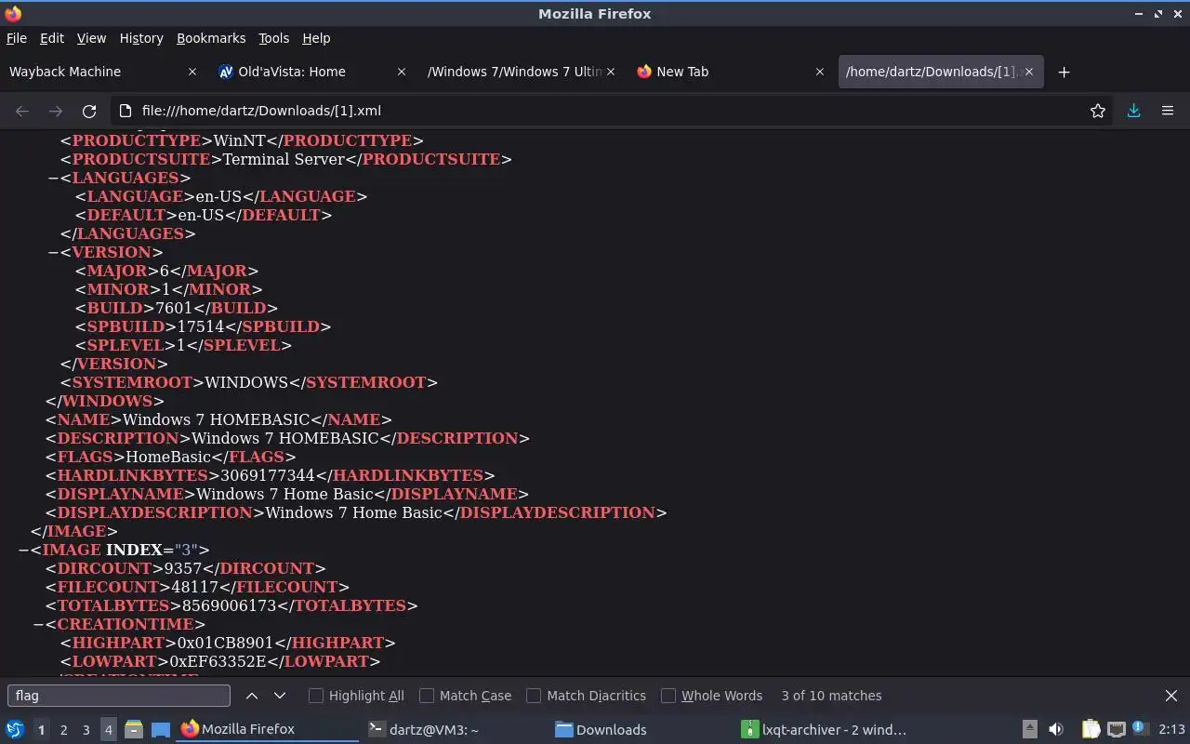Enable Whole Words checkbox
Viewport: 1190px width, 744px height.
[668, 696]
